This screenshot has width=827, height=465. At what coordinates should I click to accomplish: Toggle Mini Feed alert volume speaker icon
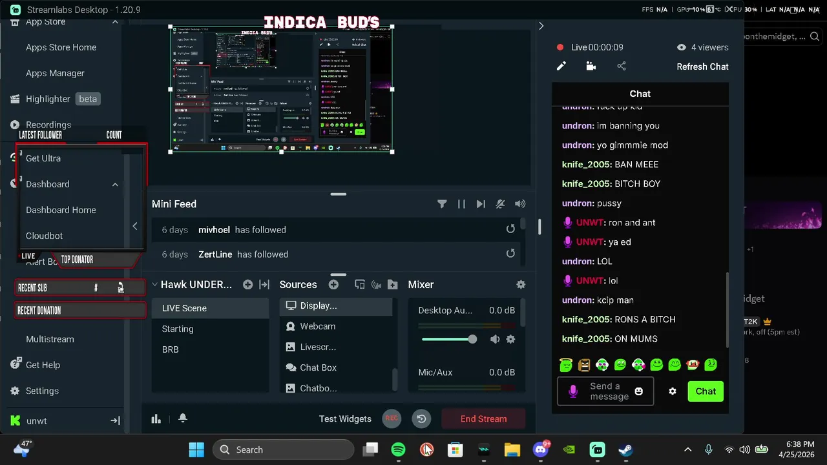point(520,204)
